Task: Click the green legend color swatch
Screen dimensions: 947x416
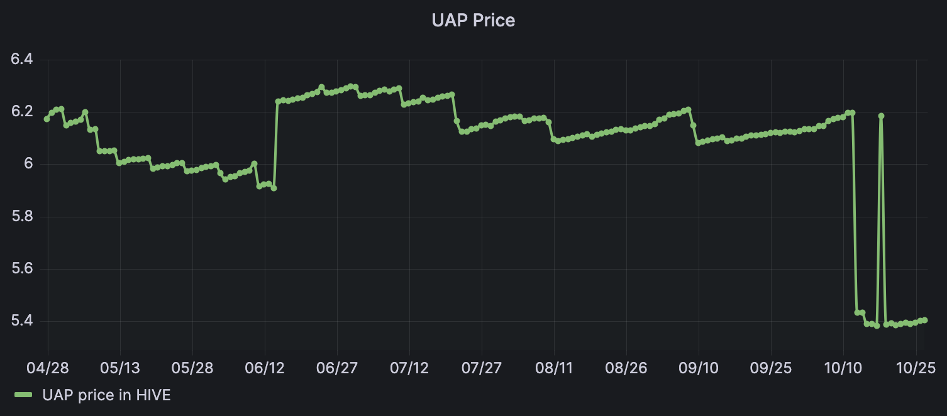Action: (x=24, y=395)
